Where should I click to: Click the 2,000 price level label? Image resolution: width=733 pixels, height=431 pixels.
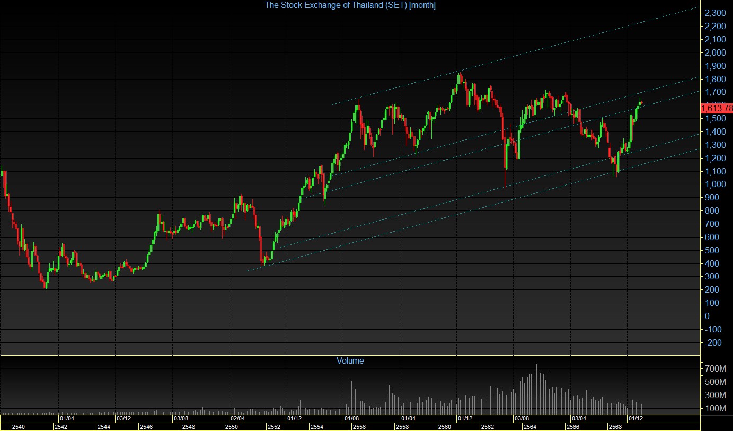click(715, 52)
